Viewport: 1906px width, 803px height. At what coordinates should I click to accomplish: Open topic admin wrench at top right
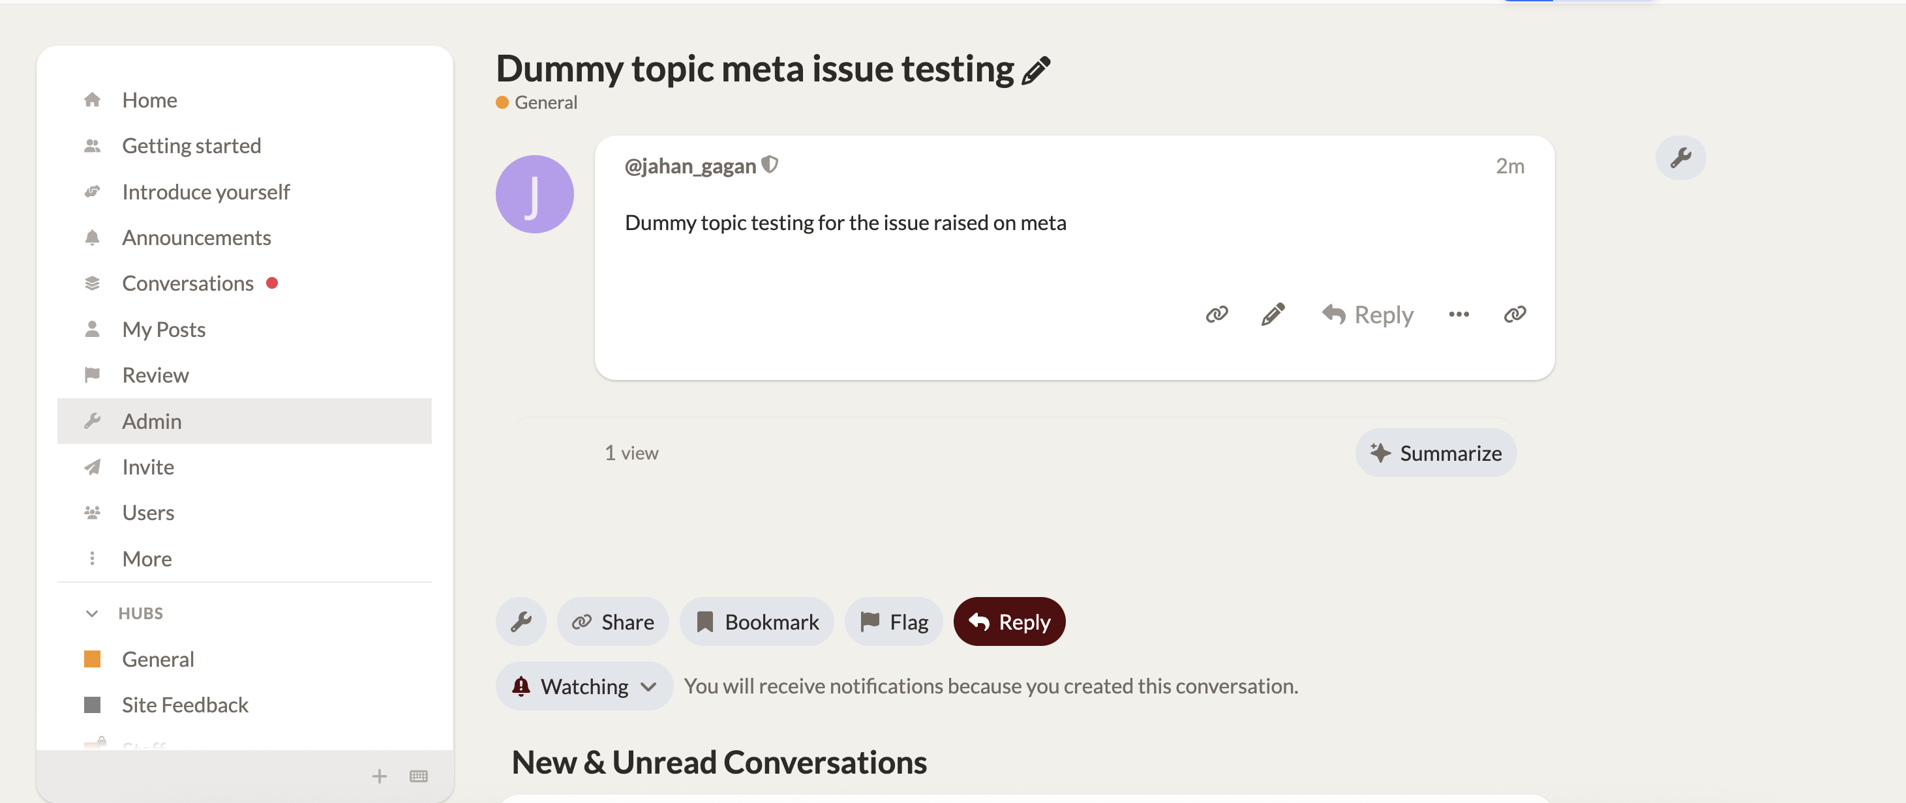[1680, 158]
